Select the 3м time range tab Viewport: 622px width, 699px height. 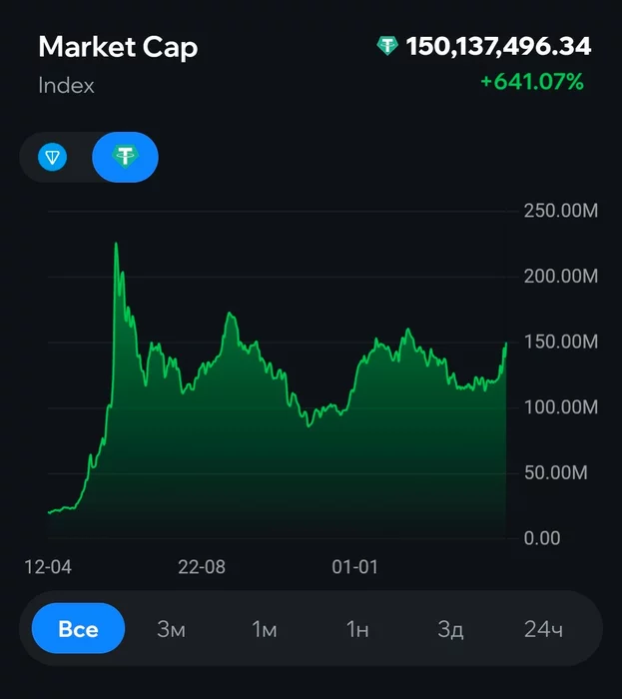(x=171, y=629)
